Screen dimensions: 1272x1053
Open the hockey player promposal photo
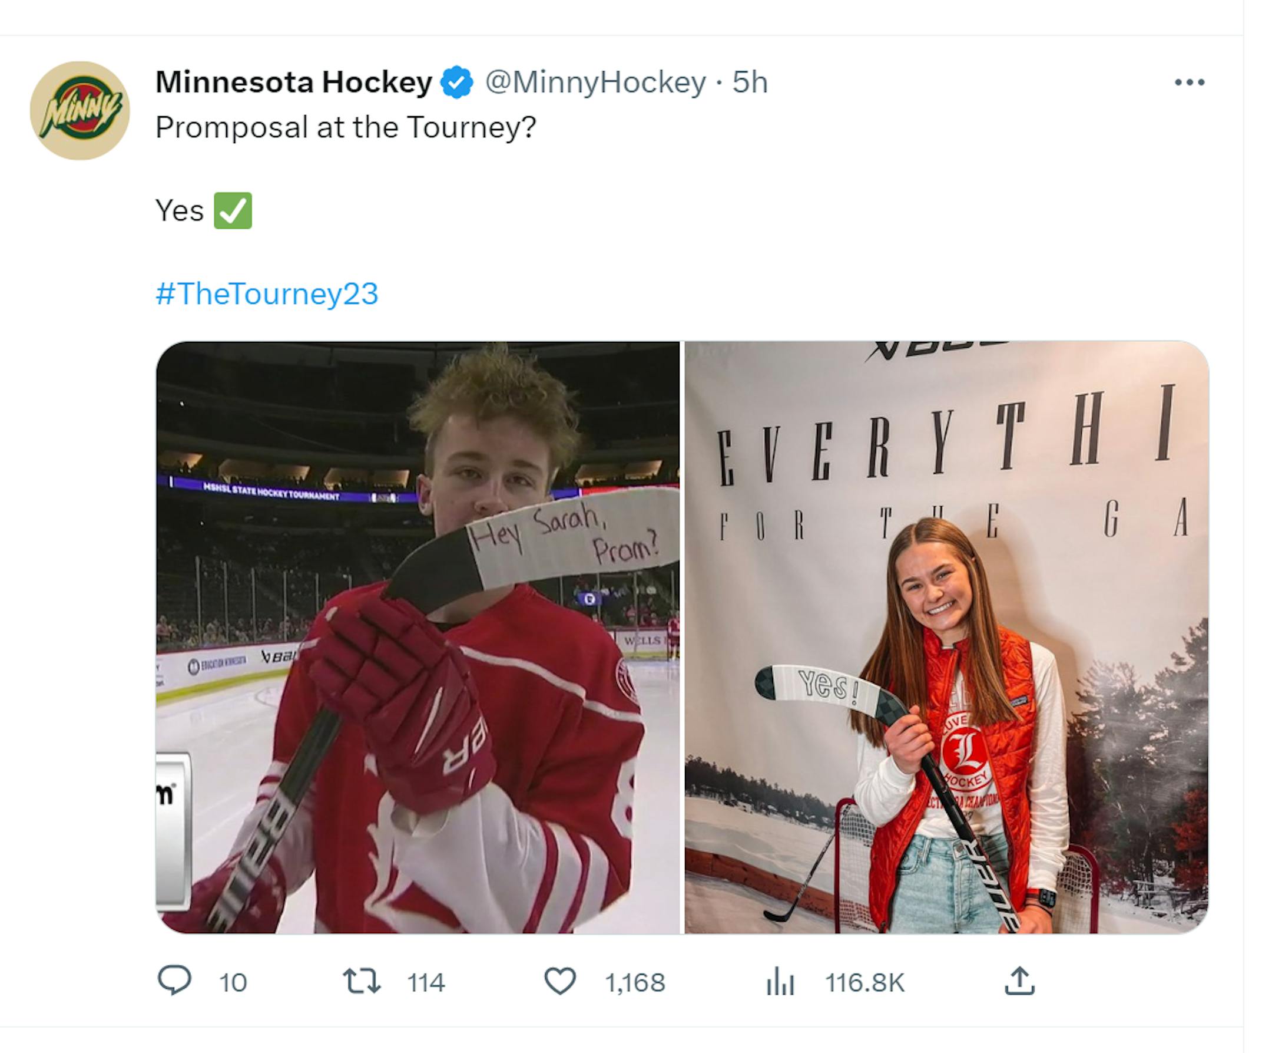coord(418,637)
